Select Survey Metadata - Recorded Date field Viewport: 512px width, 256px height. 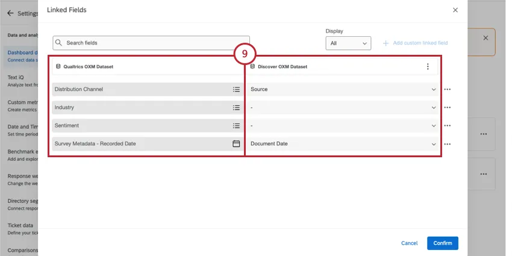pos(148,144)
